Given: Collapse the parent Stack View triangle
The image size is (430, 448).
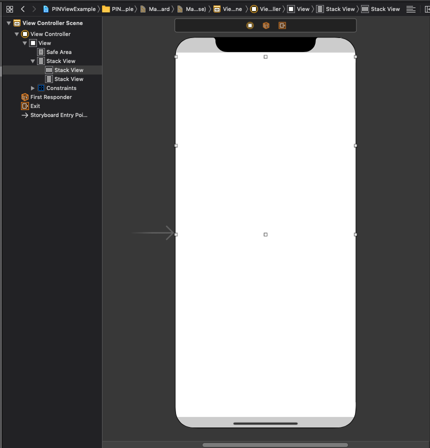Looking at the screenshot, I should pos(33,61).
